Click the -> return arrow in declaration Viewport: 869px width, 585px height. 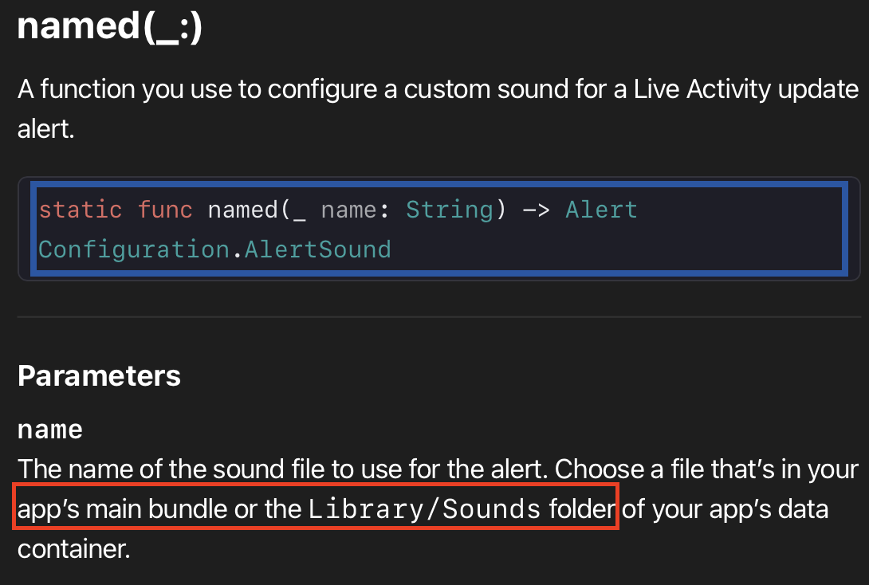536,210
